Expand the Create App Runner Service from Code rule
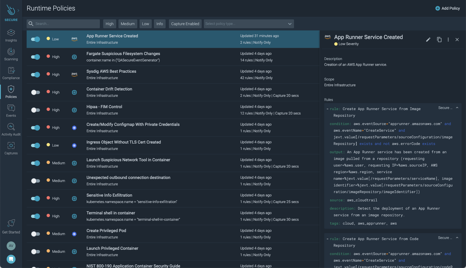 point(457,238)
